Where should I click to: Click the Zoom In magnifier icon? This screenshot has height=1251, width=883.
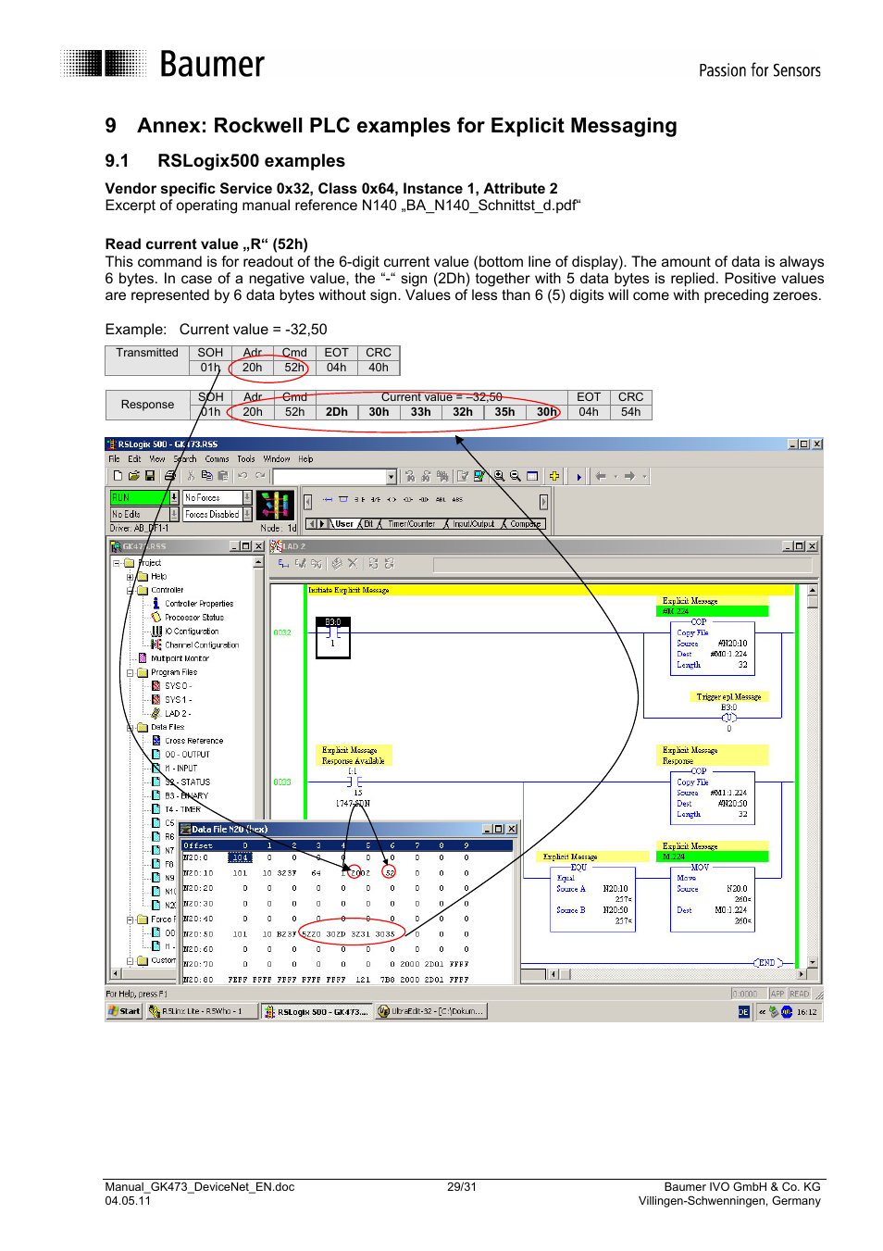click(499, 476)
